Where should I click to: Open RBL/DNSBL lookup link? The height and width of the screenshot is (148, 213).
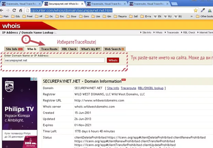click(151, 88)
